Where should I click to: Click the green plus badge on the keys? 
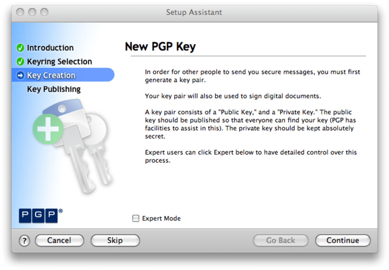(48, 129)
